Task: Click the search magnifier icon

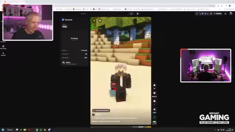Action: click(131, 14)
